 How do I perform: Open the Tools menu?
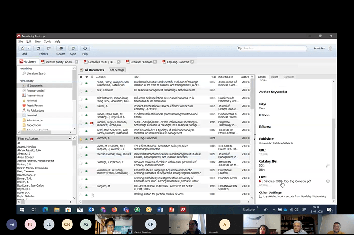47,41
